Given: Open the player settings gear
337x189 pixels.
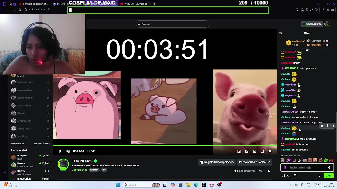Looking at the screenshot, I should (x=270, y=151).
